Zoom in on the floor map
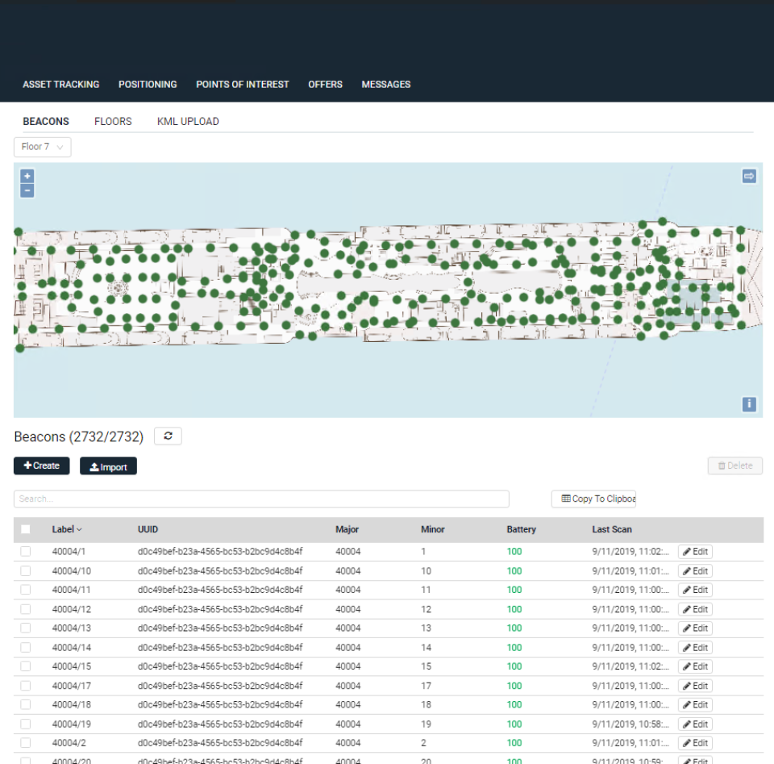 [27, 176]
